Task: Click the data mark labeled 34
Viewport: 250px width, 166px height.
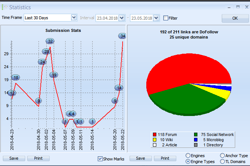Action: pyautogui.click(x=123, y=36)
